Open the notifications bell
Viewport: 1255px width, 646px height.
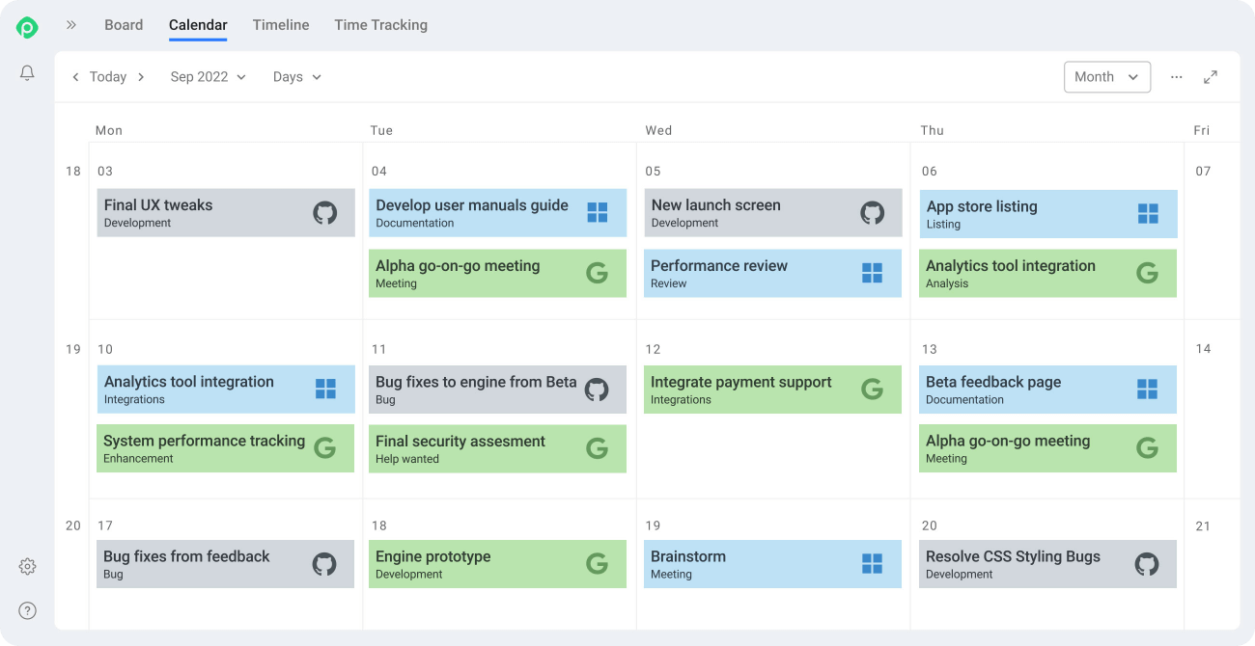pyautogui.click(x=27, y=73)
